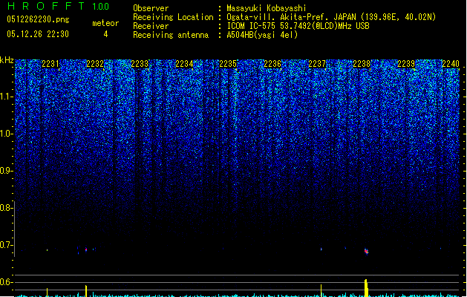The height and width of the screenshot is (297, 467).
Task: Click the 2236 time marker
Action: (272, 64)
